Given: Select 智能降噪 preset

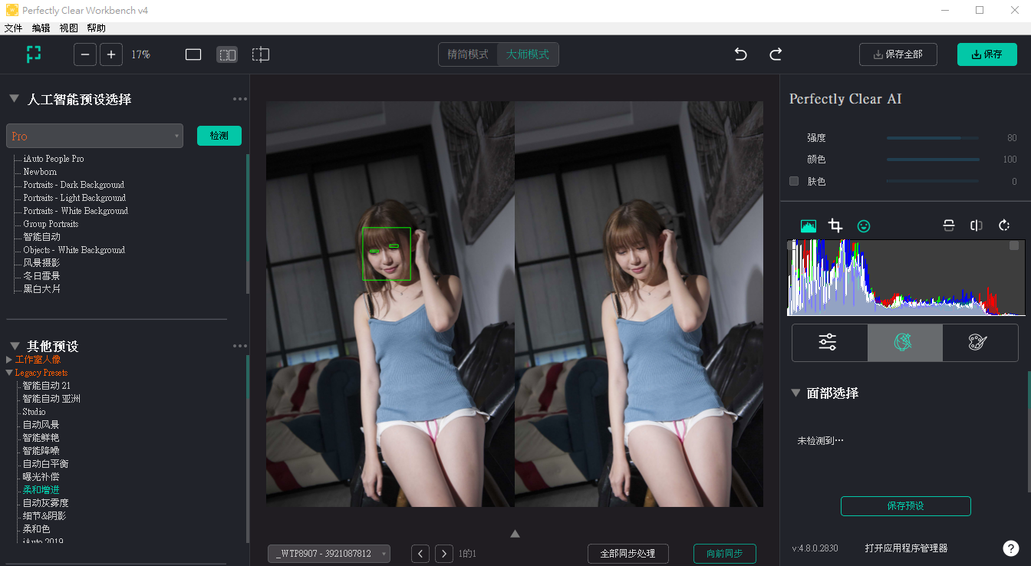Looking at the screenshot, I should (41, 450).
